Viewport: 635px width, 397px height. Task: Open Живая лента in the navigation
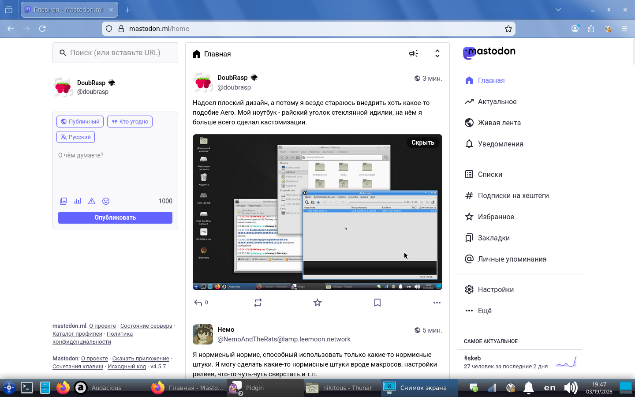pyautogui.click(x=499, y=123)
